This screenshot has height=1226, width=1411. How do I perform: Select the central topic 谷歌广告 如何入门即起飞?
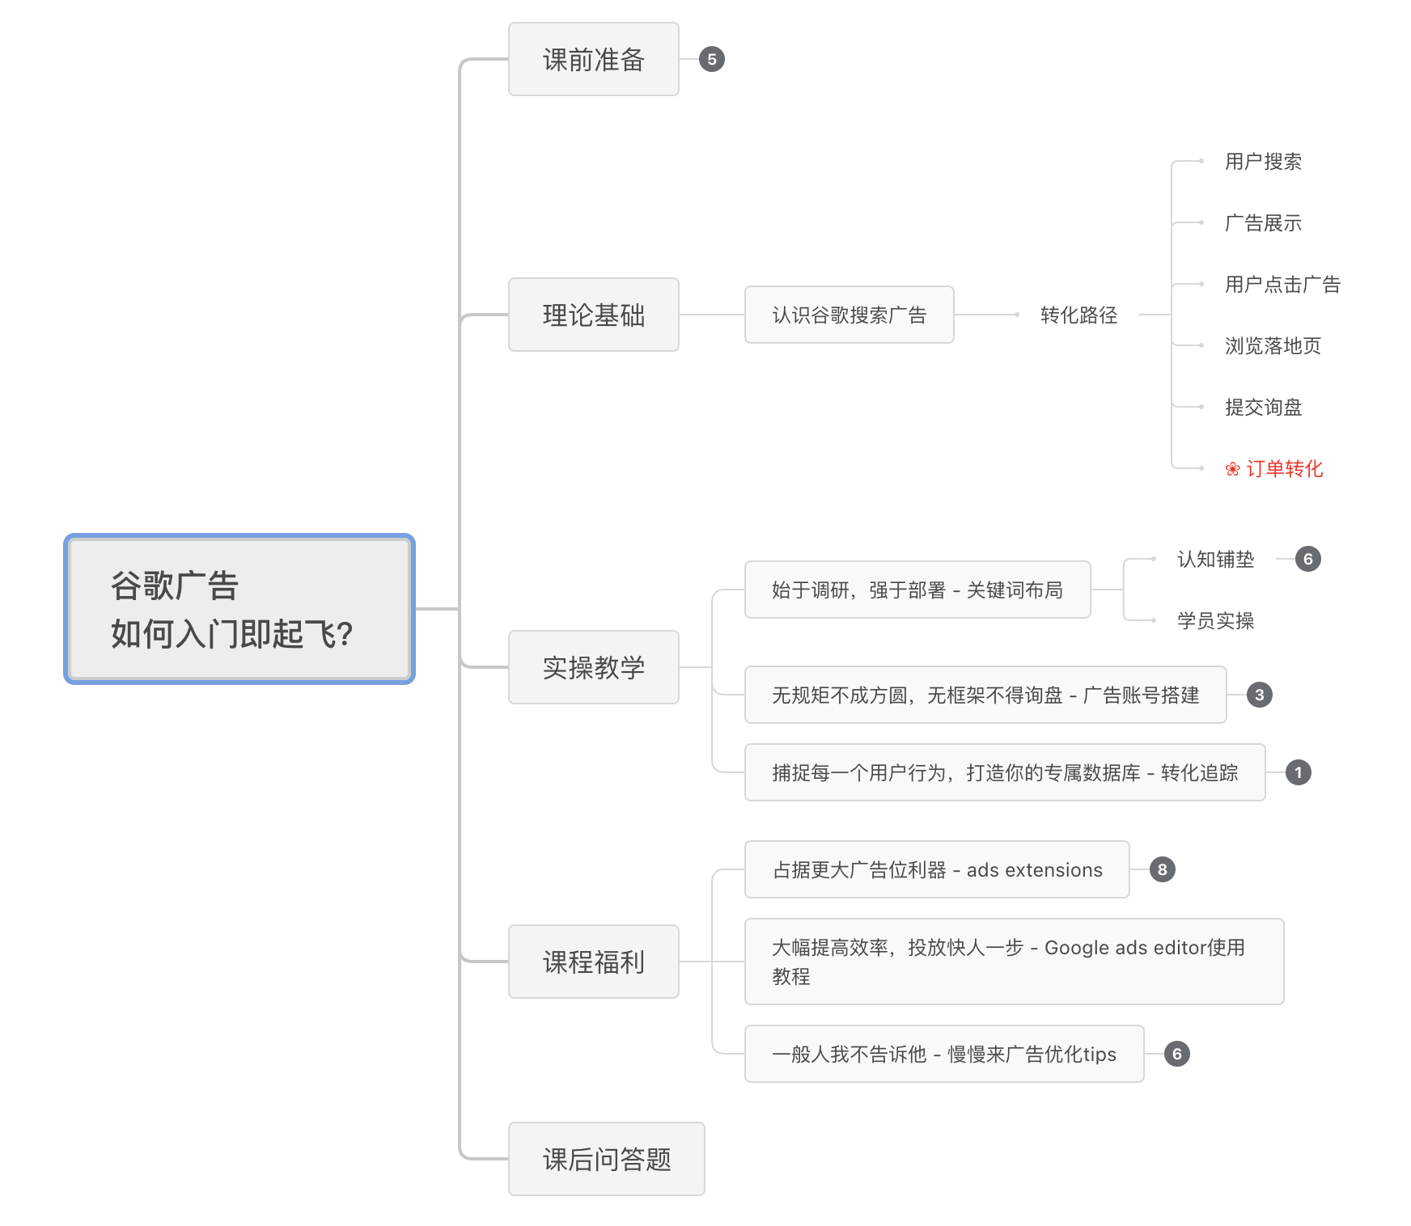tap(239, 609)
